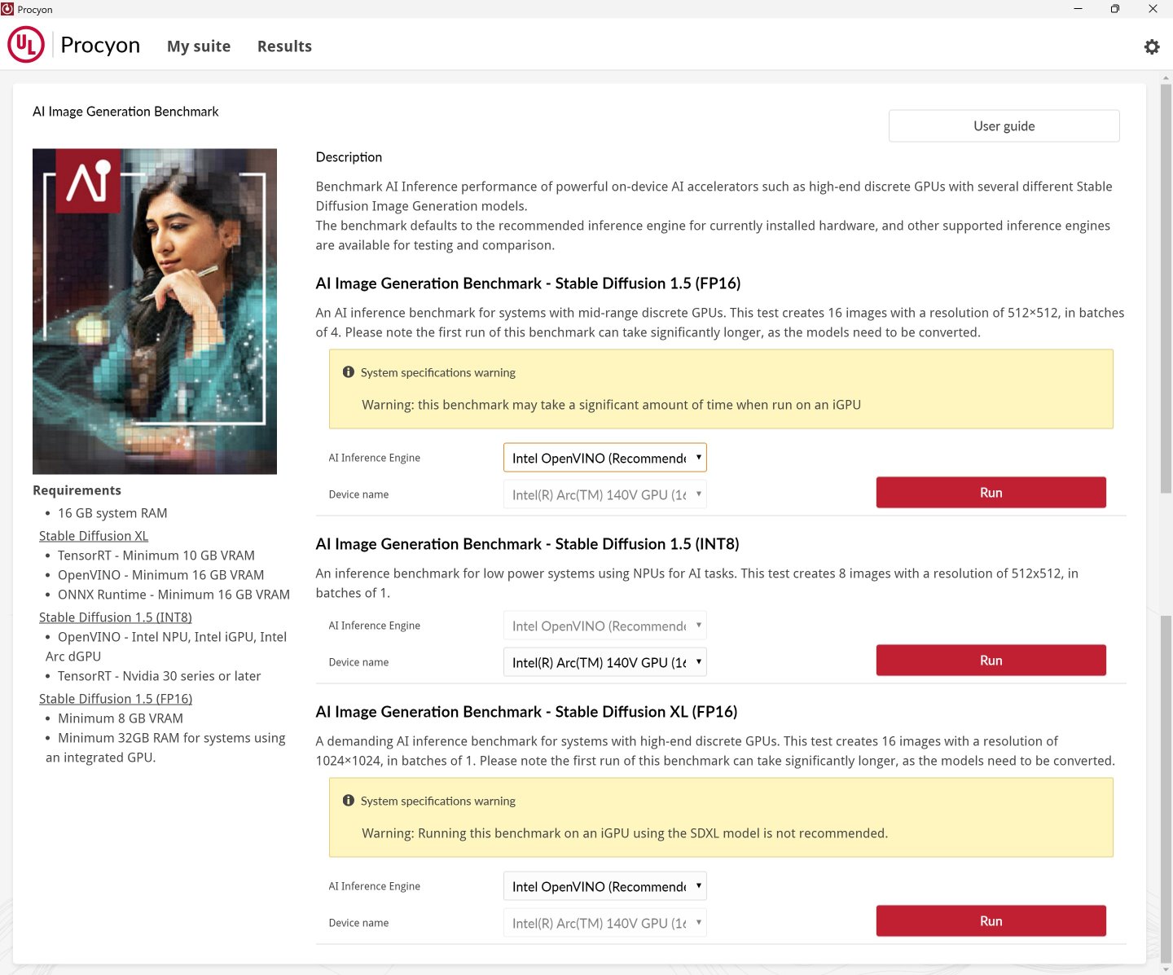Click the scrollbar up arrow

(1166, 77)
